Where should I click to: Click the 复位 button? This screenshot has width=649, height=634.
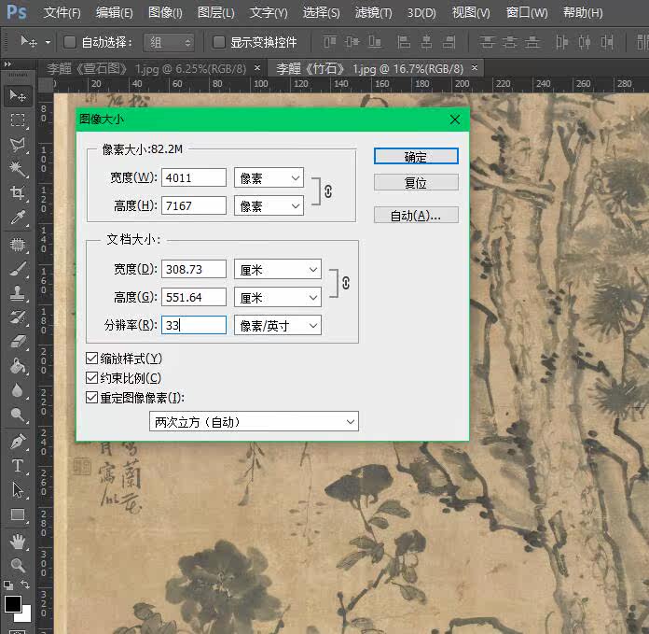[x=416, y=183]
